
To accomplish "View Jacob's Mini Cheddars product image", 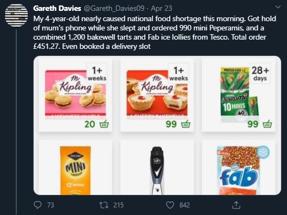I will (75, 170).
